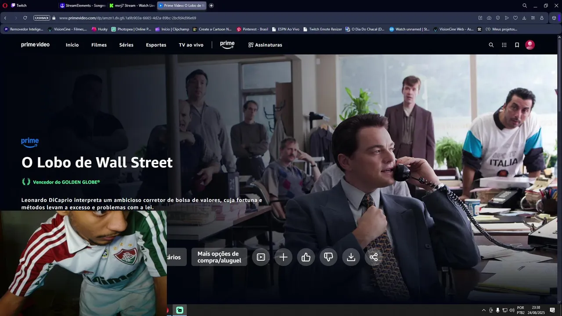
Task: Open VisionCine Web bookmark
Action: click(x=453, y=29)
